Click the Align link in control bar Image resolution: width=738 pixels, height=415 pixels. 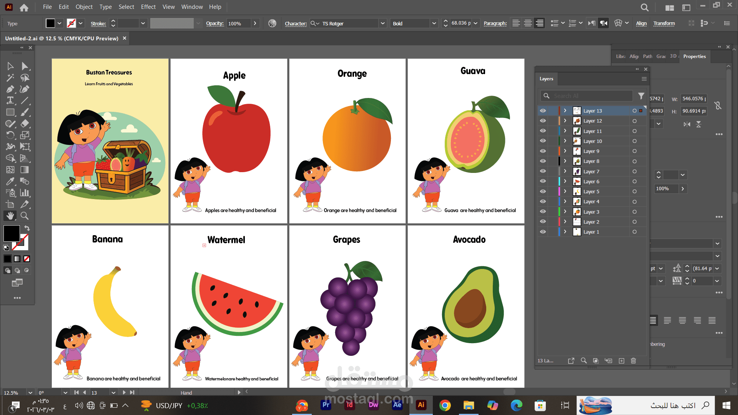tap(641, 23)
